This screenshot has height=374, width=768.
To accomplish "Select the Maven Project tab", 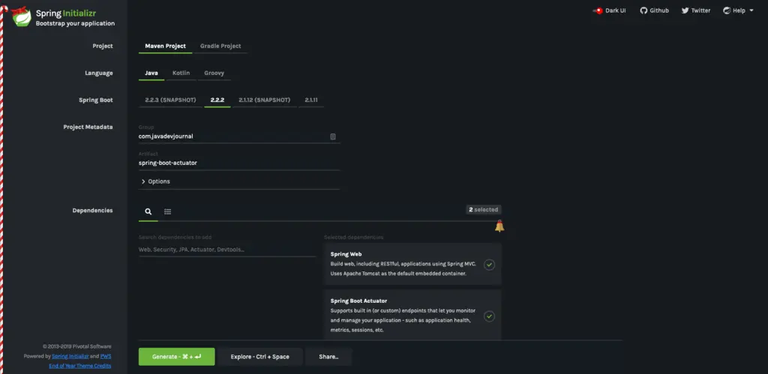I will [166, 46].
